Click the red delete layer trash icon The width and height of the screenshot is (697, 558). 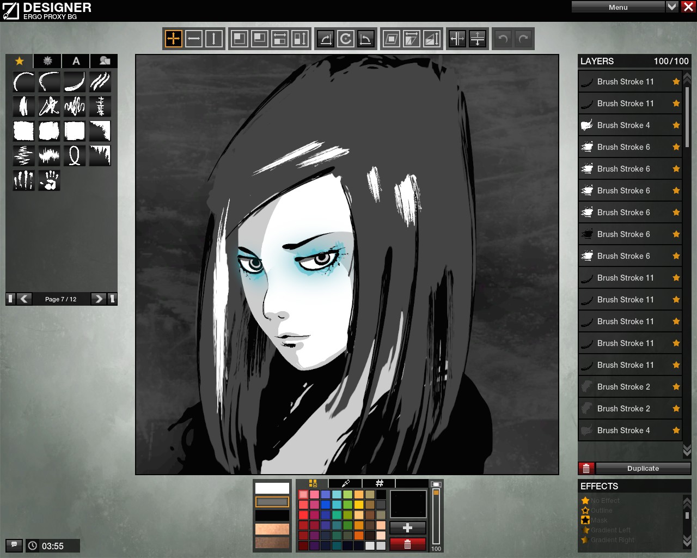(x=586, y=469)
